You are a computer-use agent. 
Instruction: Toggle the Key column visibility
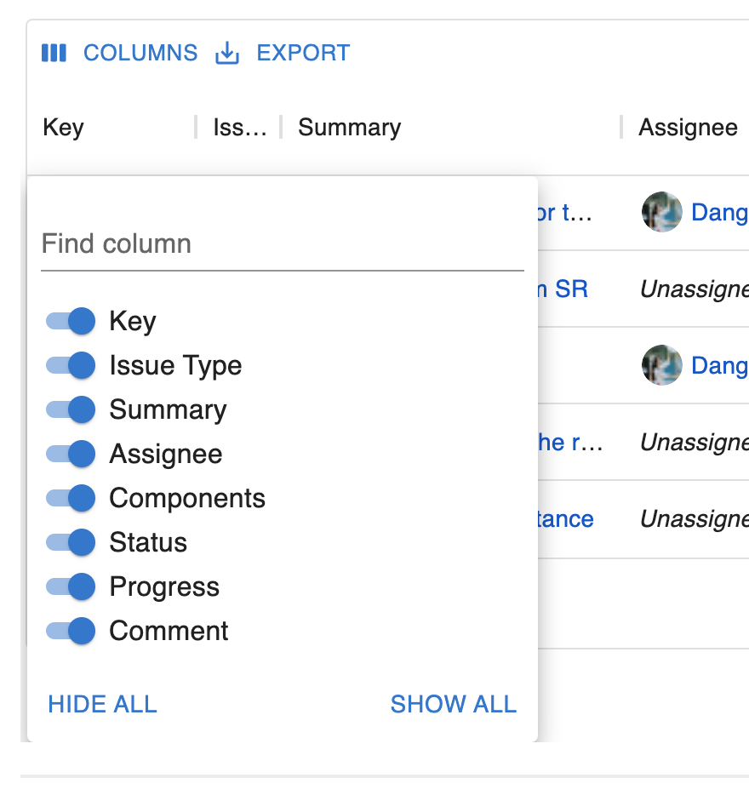coord(71,321)
